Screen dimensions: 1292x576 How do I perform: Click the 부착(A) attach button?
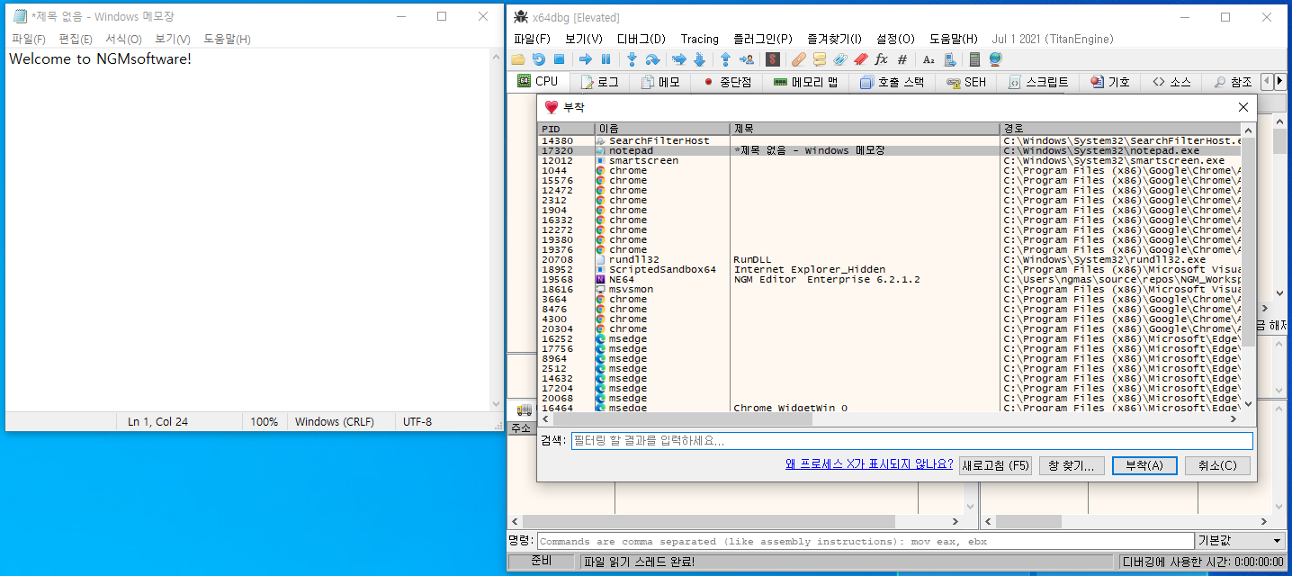tap(1144, 465)
